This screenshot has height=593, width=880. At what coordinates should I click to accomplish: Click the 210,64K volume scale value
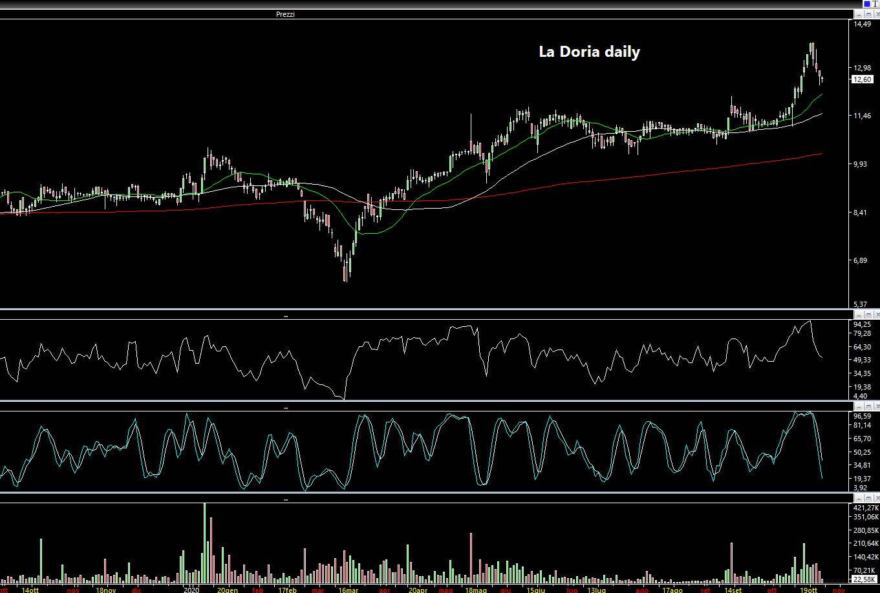tap(865, 543)
